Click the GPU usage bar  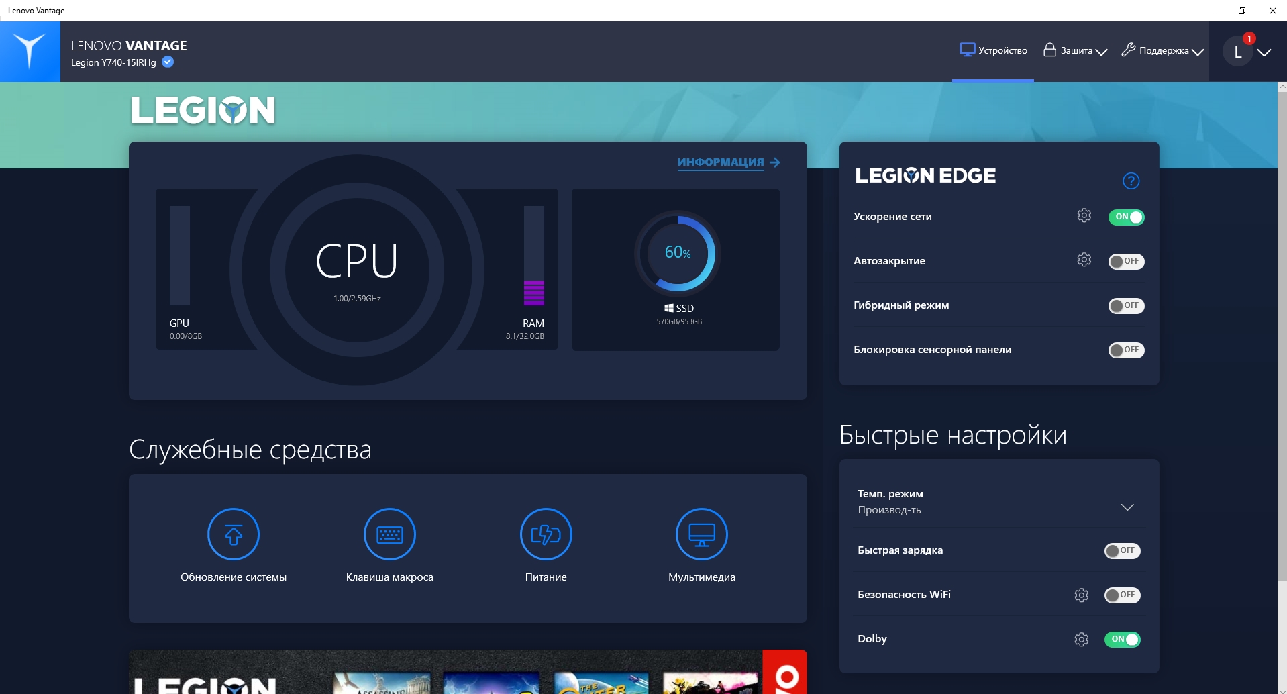180,256
